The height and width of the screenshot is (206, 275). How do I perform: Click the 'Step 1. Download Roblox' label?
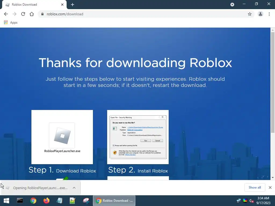tap(62, 170)
